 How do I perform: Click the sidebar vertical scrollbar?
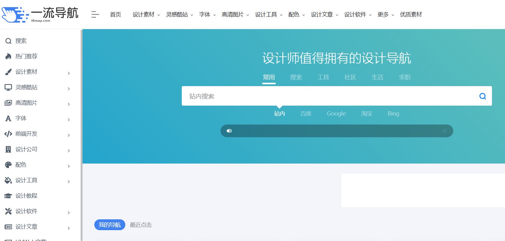(82, 135)
